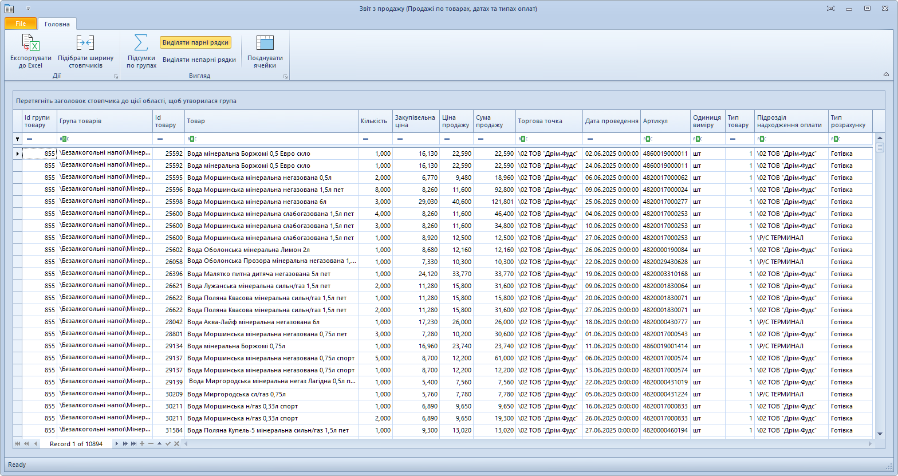The image size is (898, 476).
Task: Jump to the previous page of records
Action: point(26,444)
